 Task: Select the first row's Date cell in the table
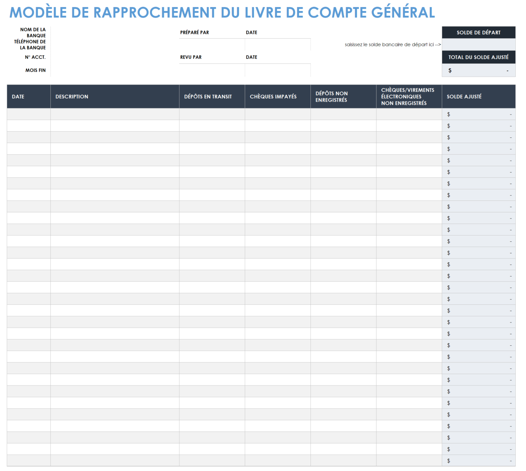(x=29, y=114)
